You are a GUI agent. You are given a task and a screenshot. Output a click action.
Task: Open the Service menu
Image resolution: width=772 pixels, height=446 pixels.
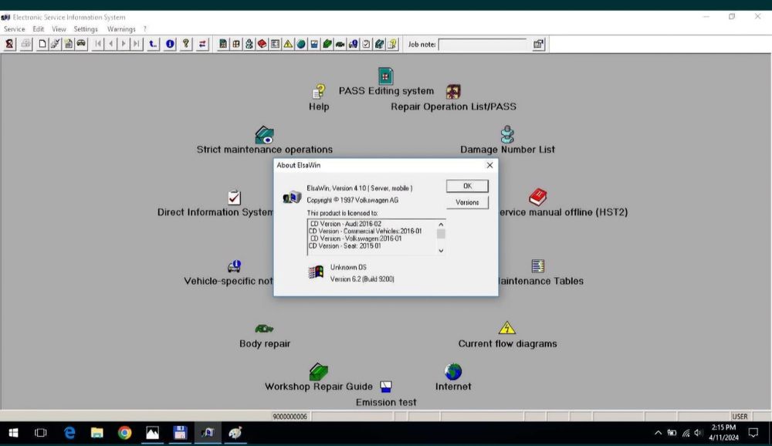pos(14,29)
